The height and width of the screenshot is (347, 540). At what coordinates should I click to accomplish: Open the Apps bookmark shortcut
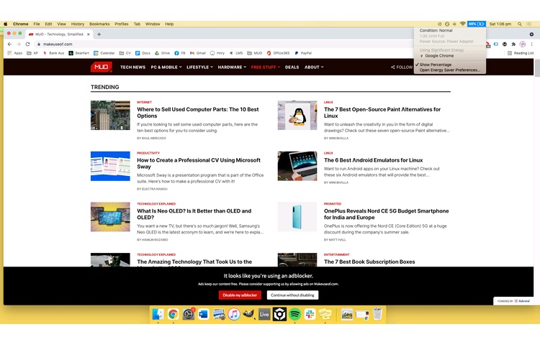click(x=15, y=53)
